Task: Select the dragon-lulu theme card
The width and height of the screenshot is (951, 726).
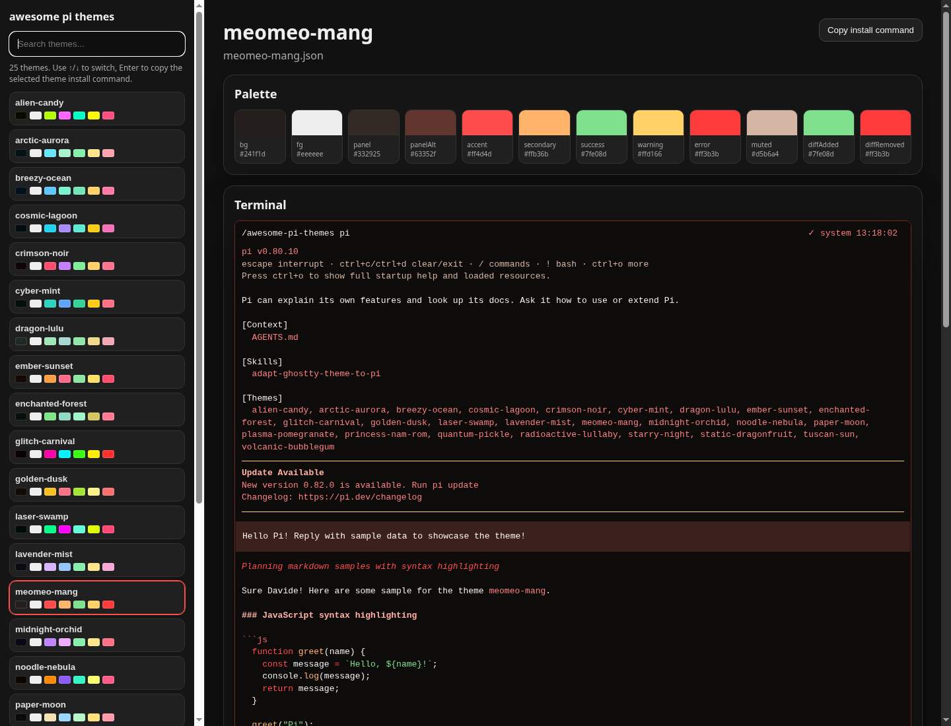Action: click(97, 334)
